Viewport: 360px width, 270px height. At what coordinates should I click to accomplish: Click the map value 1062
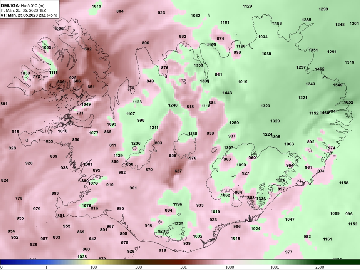tap(225, 195)
